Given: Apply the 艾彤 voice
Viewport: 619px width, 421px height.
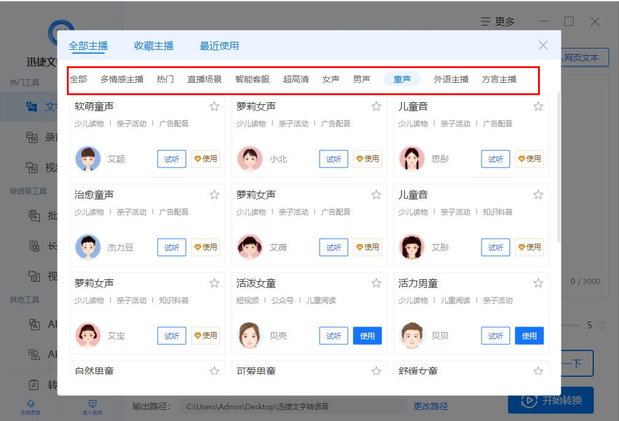Looking at the screenshot, I should 529,247.
